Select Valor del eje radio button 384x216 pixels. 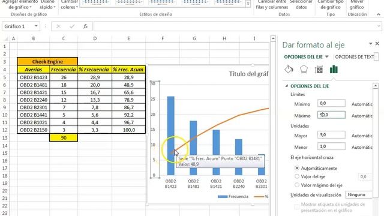[x=297, y=176]
